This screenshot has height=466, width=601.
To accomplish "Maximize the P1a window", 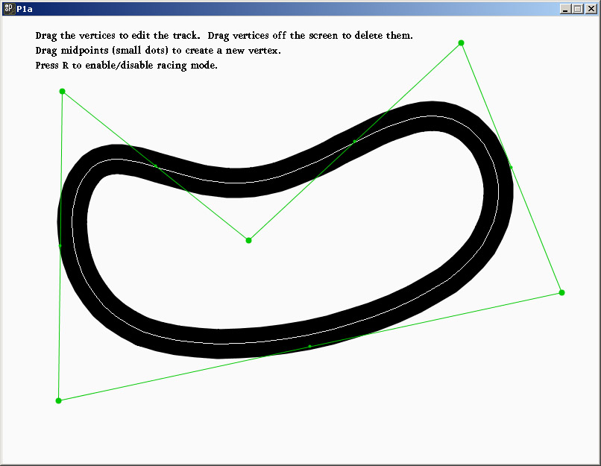I will click(x=578, y=9).
